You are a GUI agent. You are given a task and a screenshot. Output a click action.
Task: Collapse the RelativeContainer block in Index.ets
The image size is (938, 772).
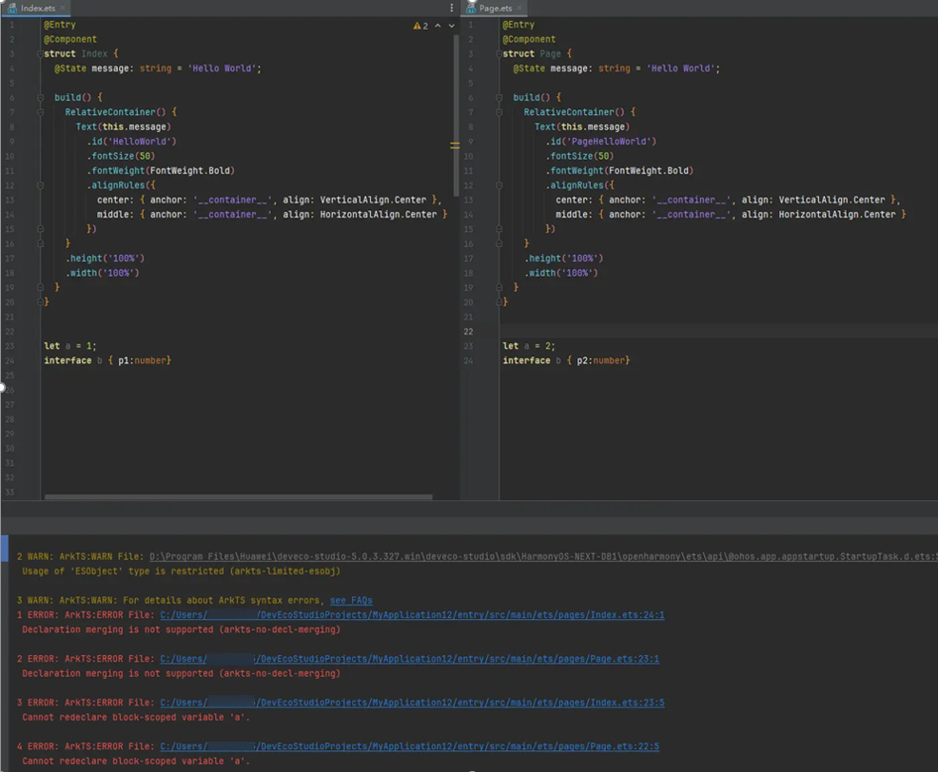pos(41,112)
